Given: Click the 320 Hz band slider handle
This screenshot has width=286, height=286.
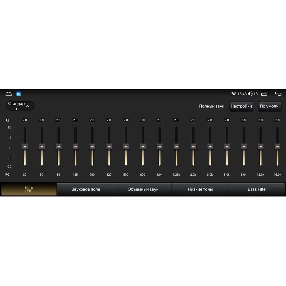Looking at the screenshot, I should pyautogui.click(x=109, y=146).
